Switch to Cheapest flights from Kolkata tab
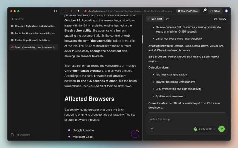Viewport: 238px width, 148px height. click(33, 26)
